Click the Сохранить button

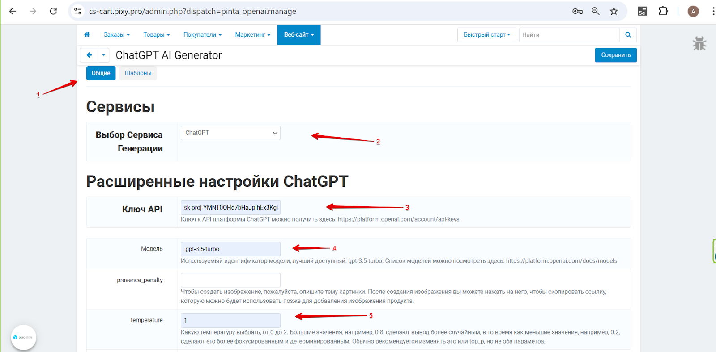[x=616, y=55]
